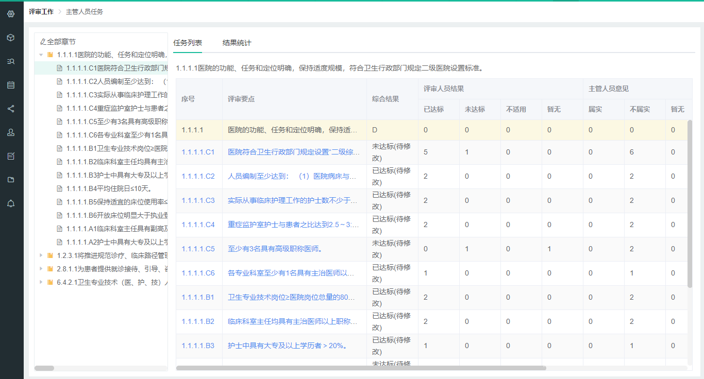The image size is (704, 379).
Task: Click the cube icon in the sidebar
Action: [11, 38]
